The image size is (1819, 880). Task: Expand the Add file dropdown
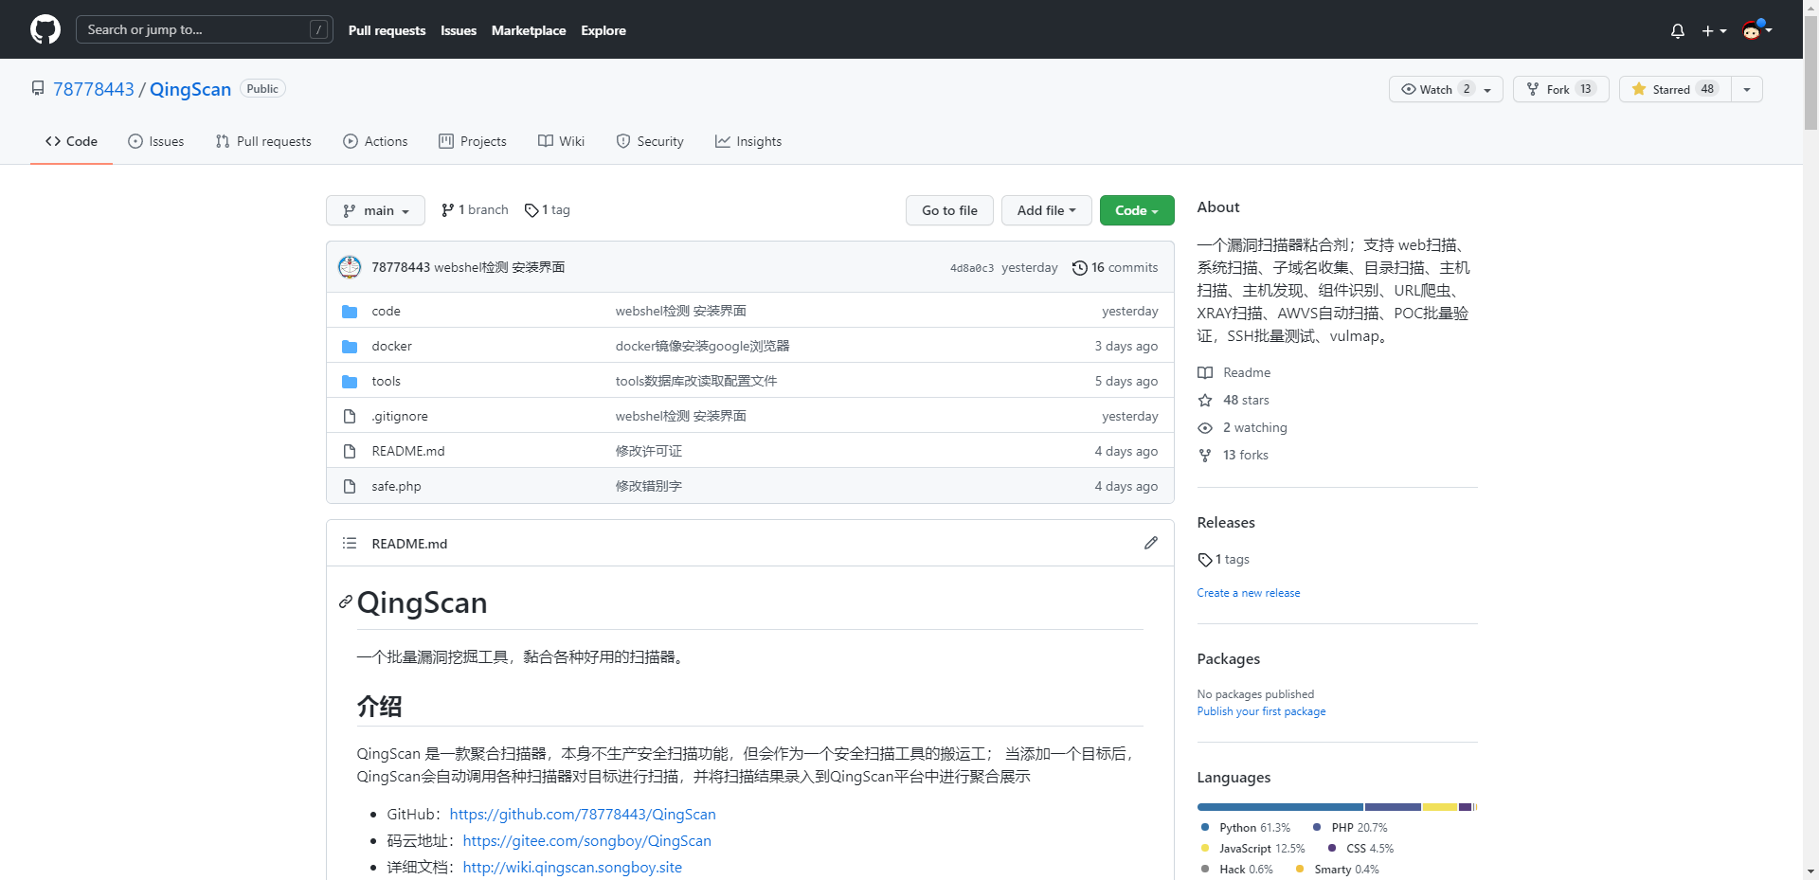(x=1046, y=210)
